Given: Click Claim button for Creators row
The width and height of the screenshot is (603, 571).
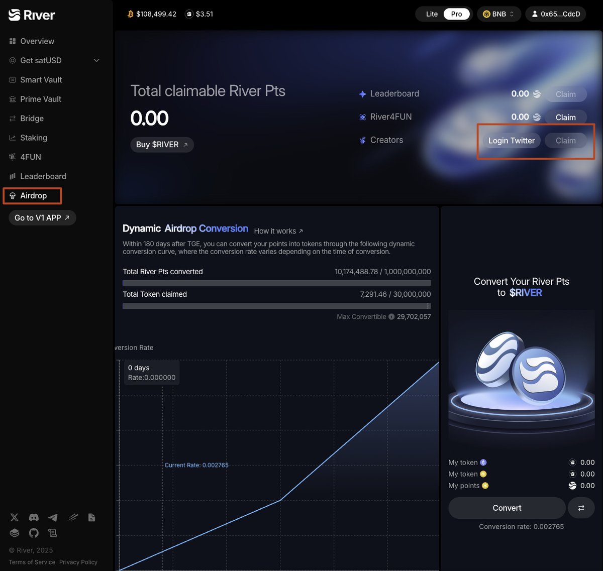Looking at the screenshot, I should tap(565, 141).
